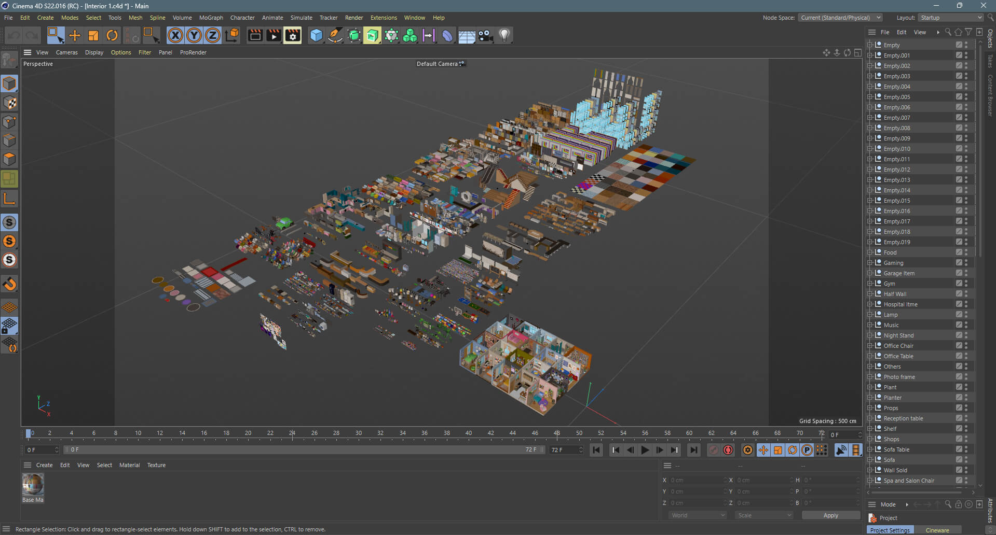Image resolution: width=996 pixels, height=535 pixels.
Task: Expand the Empty.005 object tree
Action: point(870,97)
